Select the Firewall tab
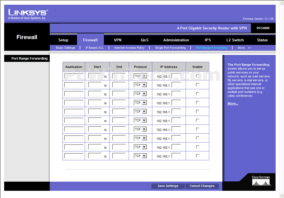This screenshot has height=198, width=284. click(90, 40)
